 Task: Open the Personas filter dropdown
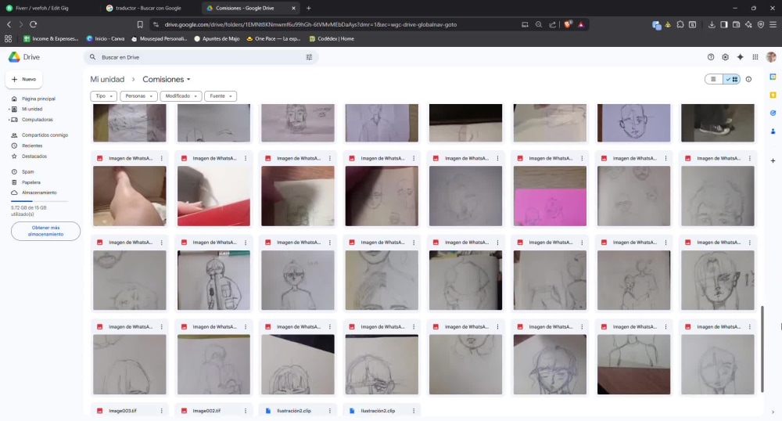[138, 95]
